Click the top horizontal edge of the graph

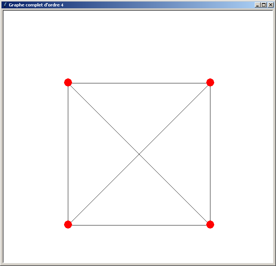139,83
